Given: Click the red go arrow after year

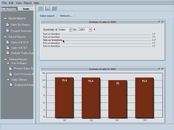Looking at the screenshot, I should tap(95, 29).
